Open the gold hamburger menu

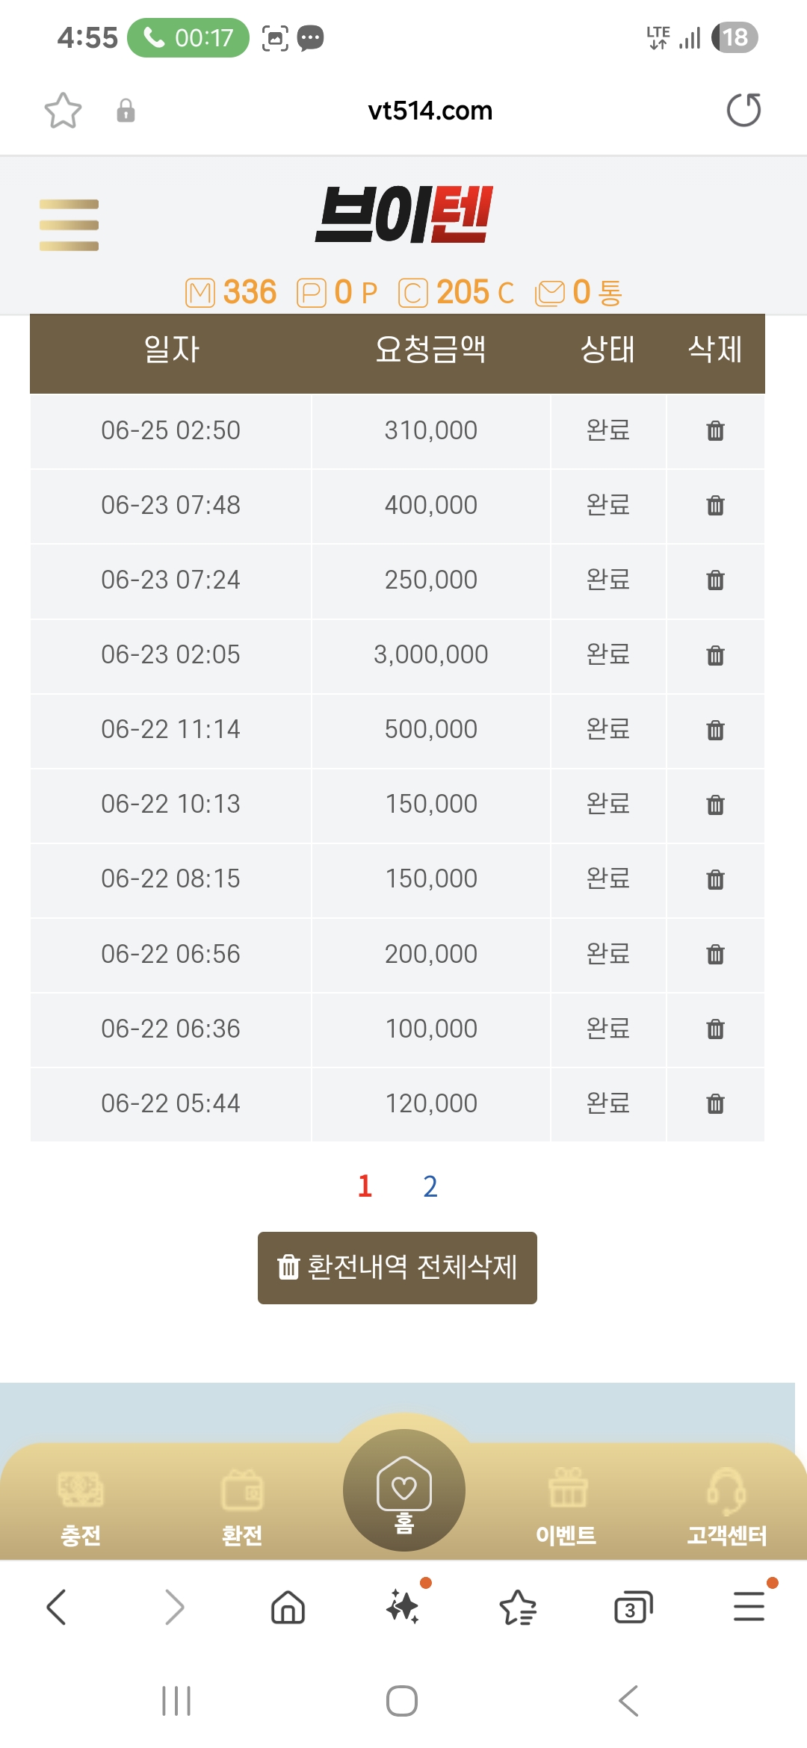tap(69, 225)
